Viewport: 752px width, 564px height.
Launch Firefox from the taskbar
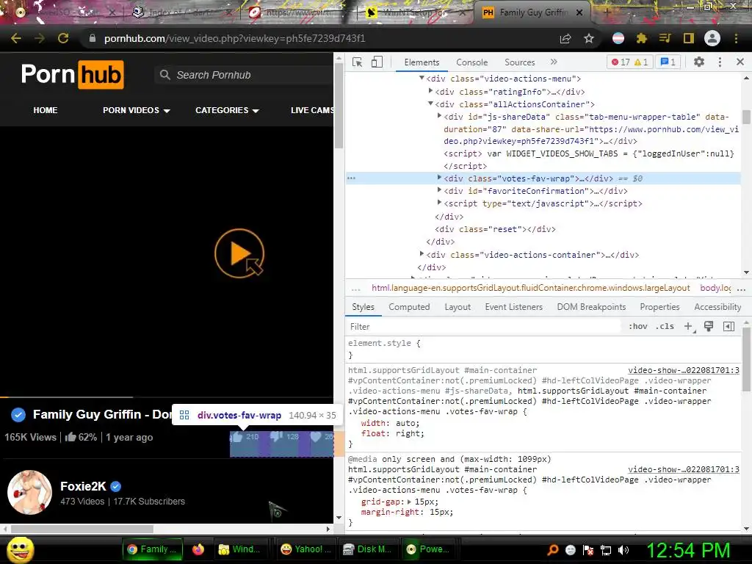click(x=198, y=549)
